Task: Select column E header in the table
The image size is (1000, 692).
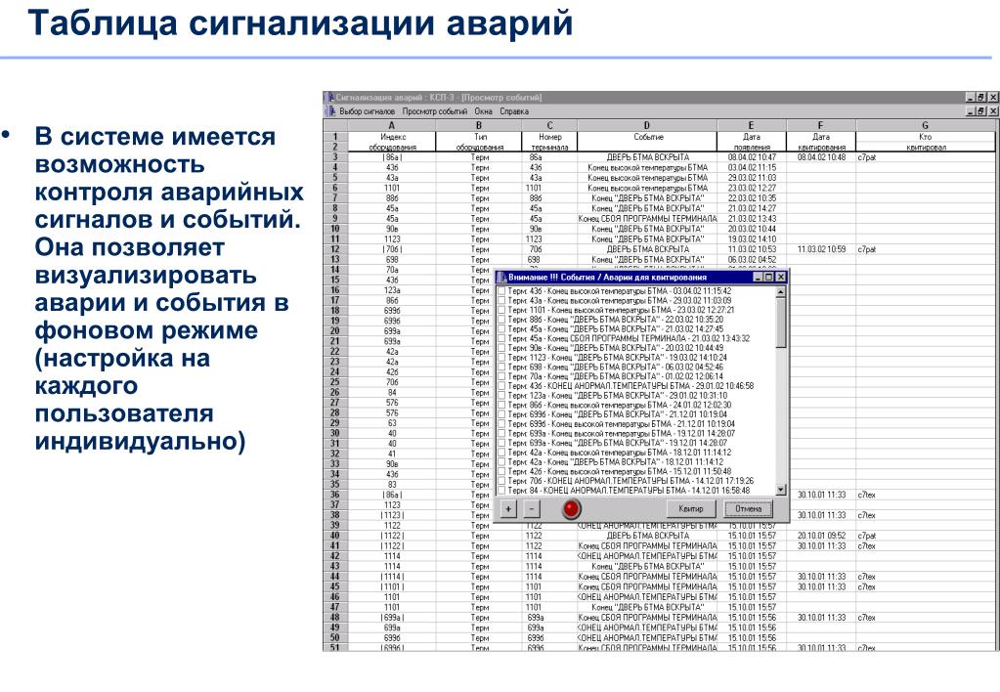Action: 752,126
